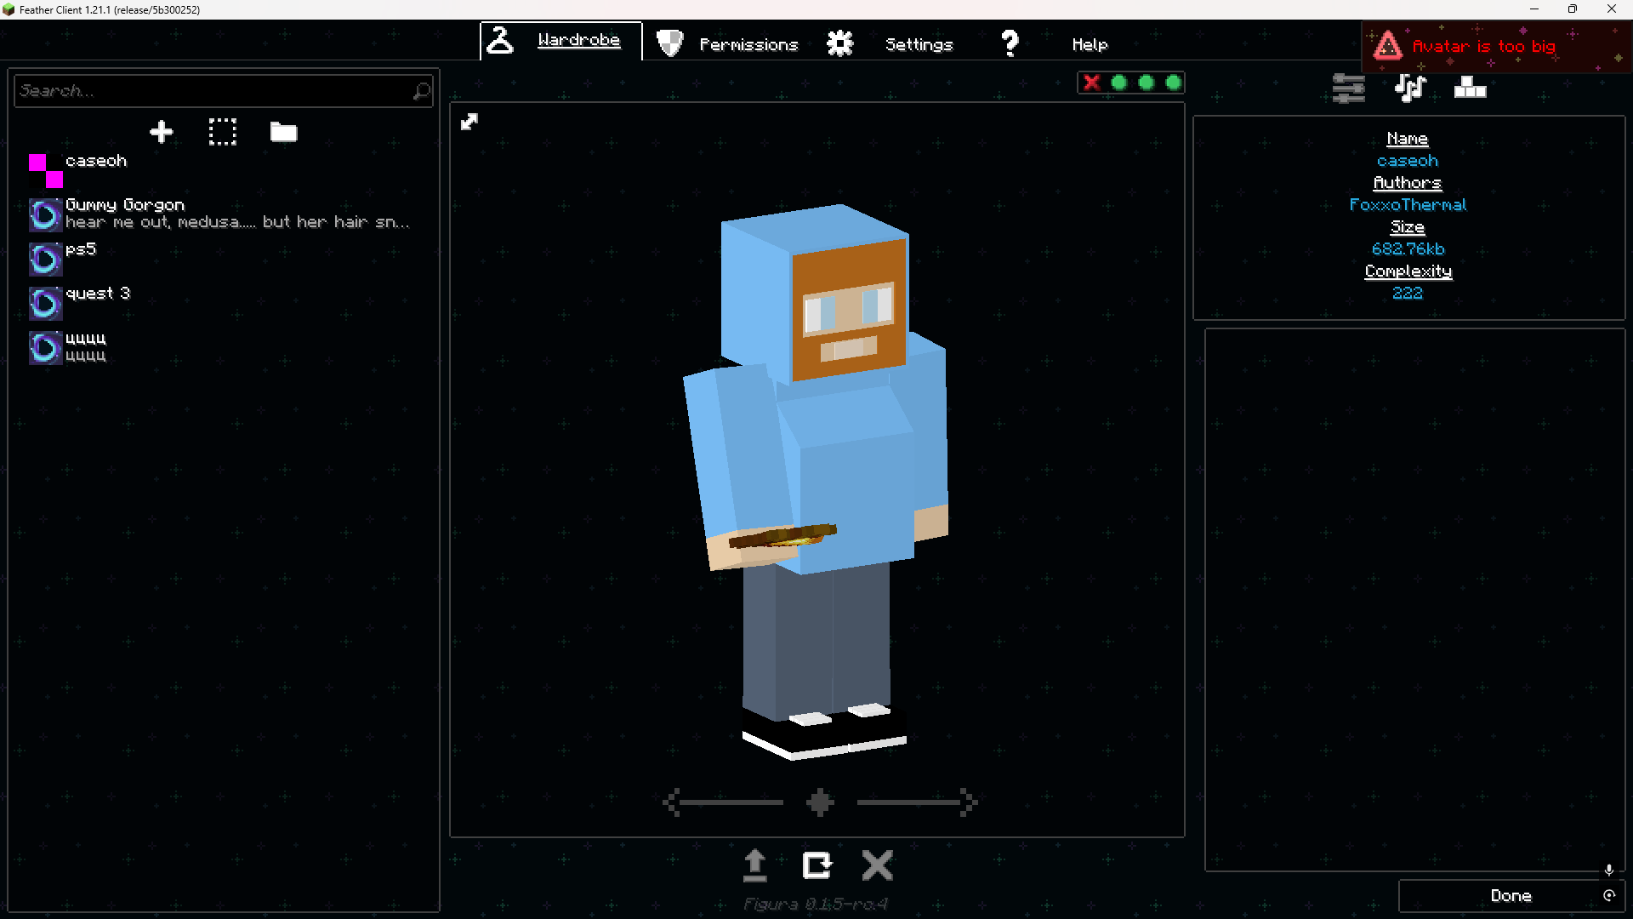Click the add new avatar plus icon
The width and height of the screenshot is (1633, 919).
pos(161,132)
